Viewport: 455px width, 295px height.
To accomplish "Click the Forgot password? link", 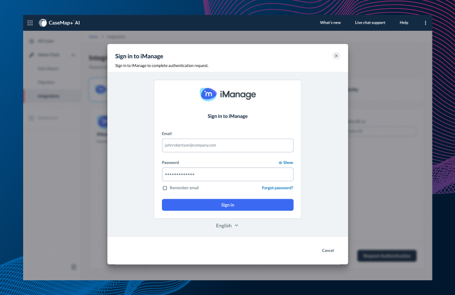I will [x=278, y=188].
